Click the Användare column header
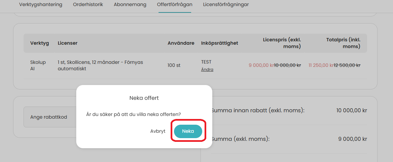This screenshot has height=162, width=393. pos(181,43)
